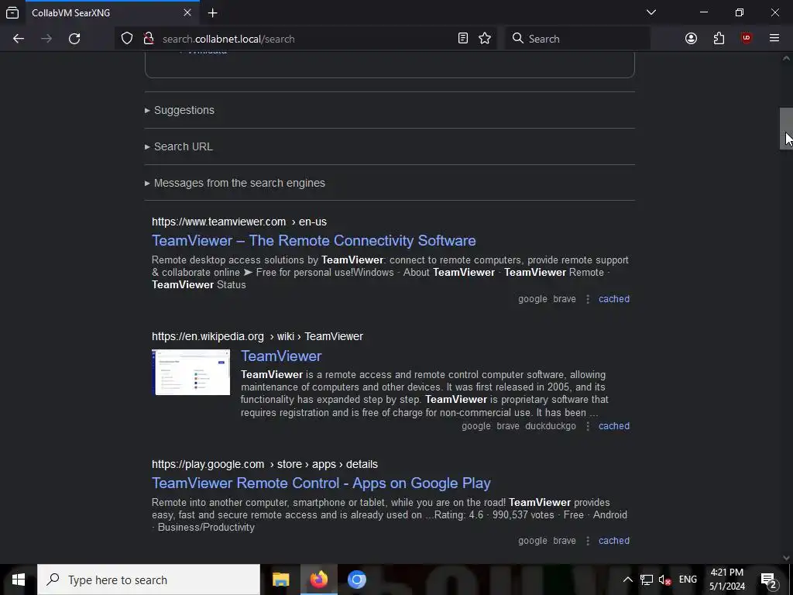
Task: Reload the current page
Action: click(74, 39)
